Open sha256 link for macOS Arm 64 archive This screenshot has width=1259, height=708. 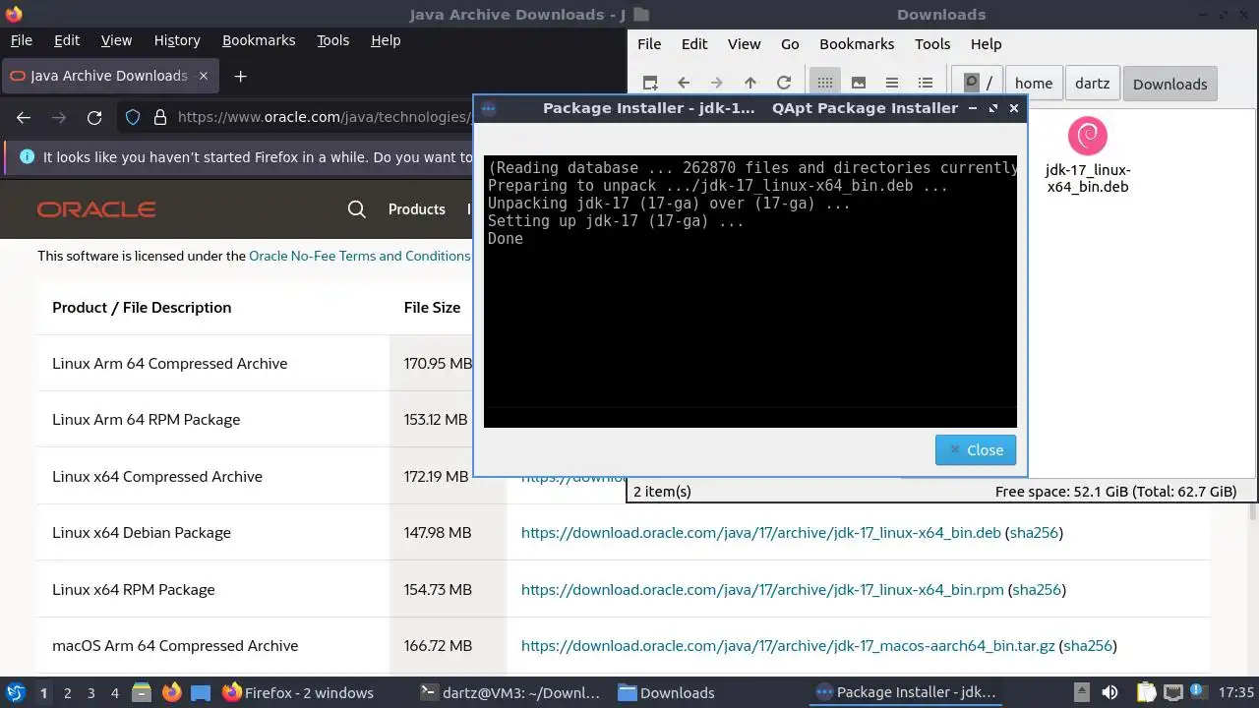[1088, 646]
